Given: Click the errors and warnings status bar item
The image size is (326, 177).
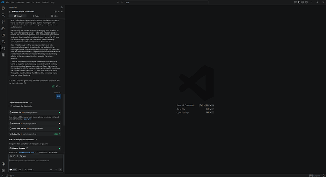Looking at the screenshot, I should tap(9, 175).
